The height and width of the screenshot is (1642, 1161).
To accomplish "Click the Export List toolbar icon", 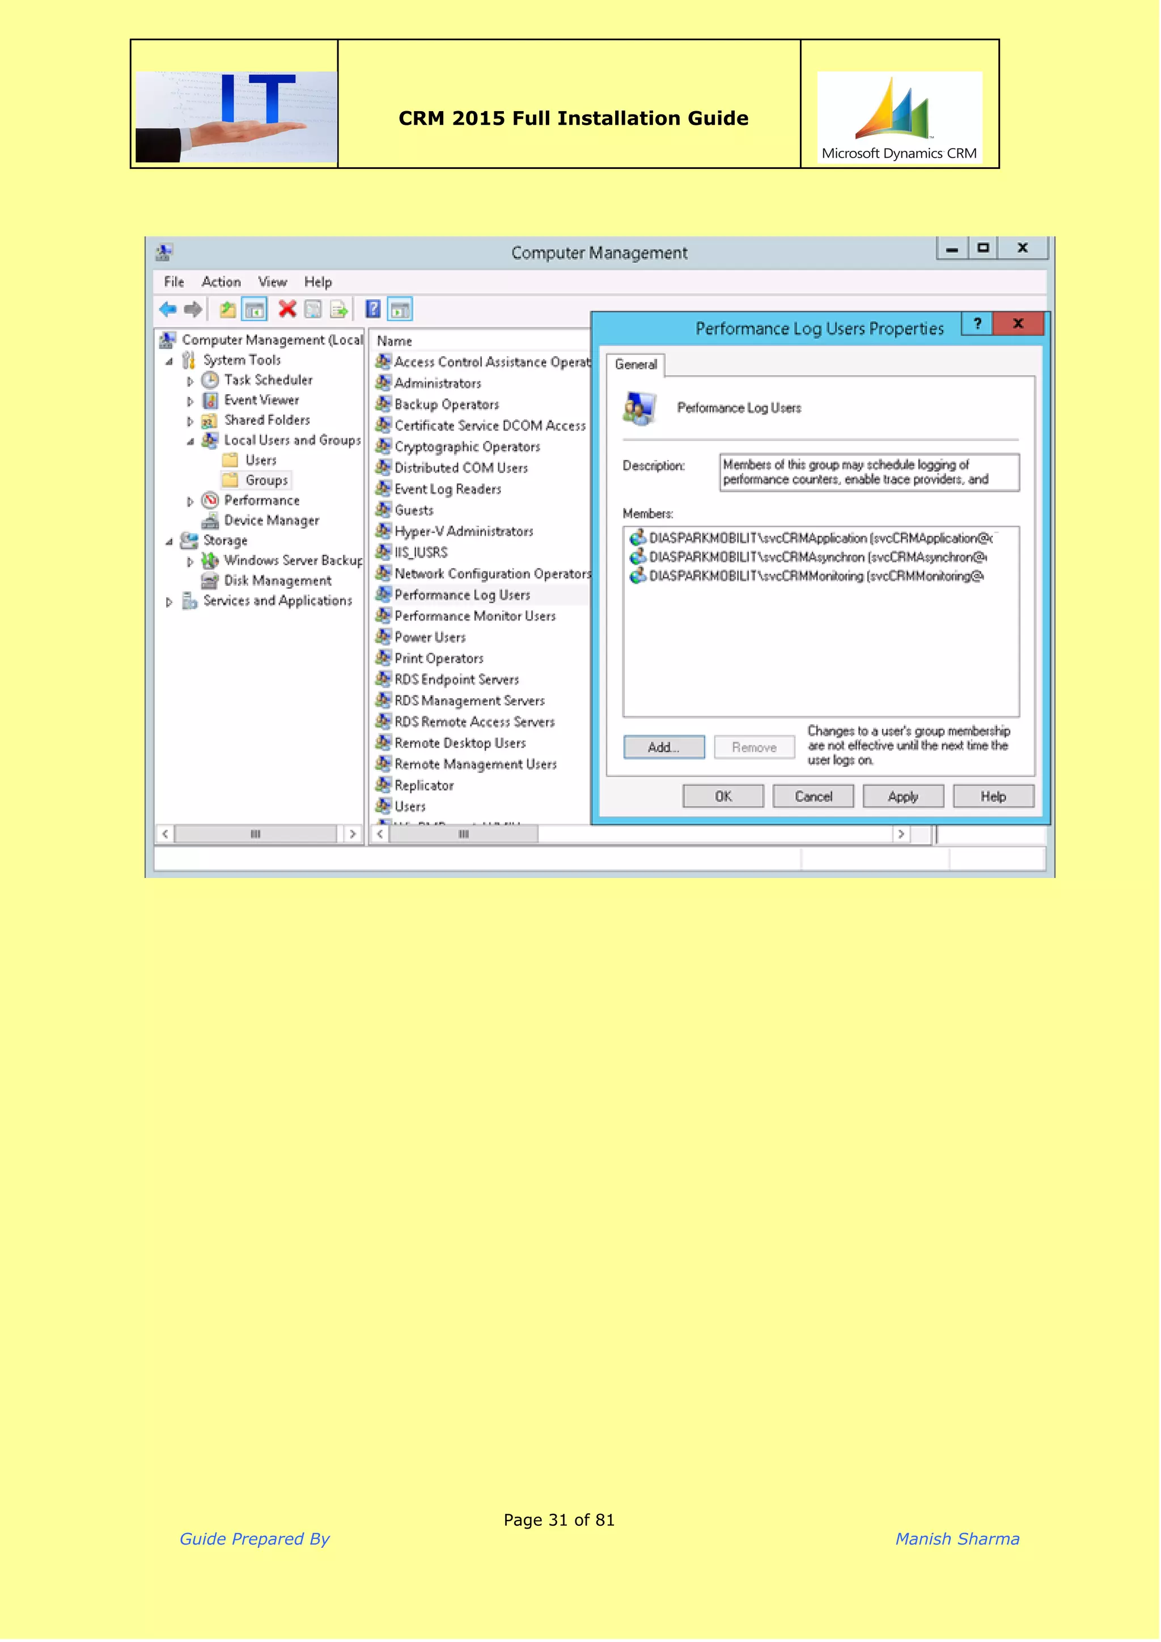I will [x=339, y=310].
